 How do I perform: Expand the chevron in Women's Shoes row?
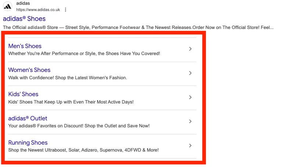click(190, 73)
